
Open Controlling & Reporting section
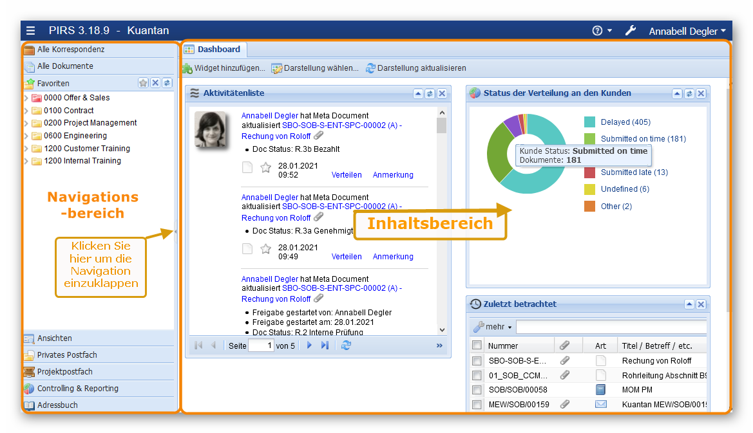[77, 389]
